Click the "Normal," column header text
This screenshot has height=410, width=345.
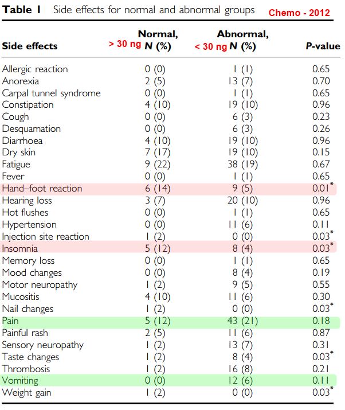pyautogui.click(x=158, y=34)
